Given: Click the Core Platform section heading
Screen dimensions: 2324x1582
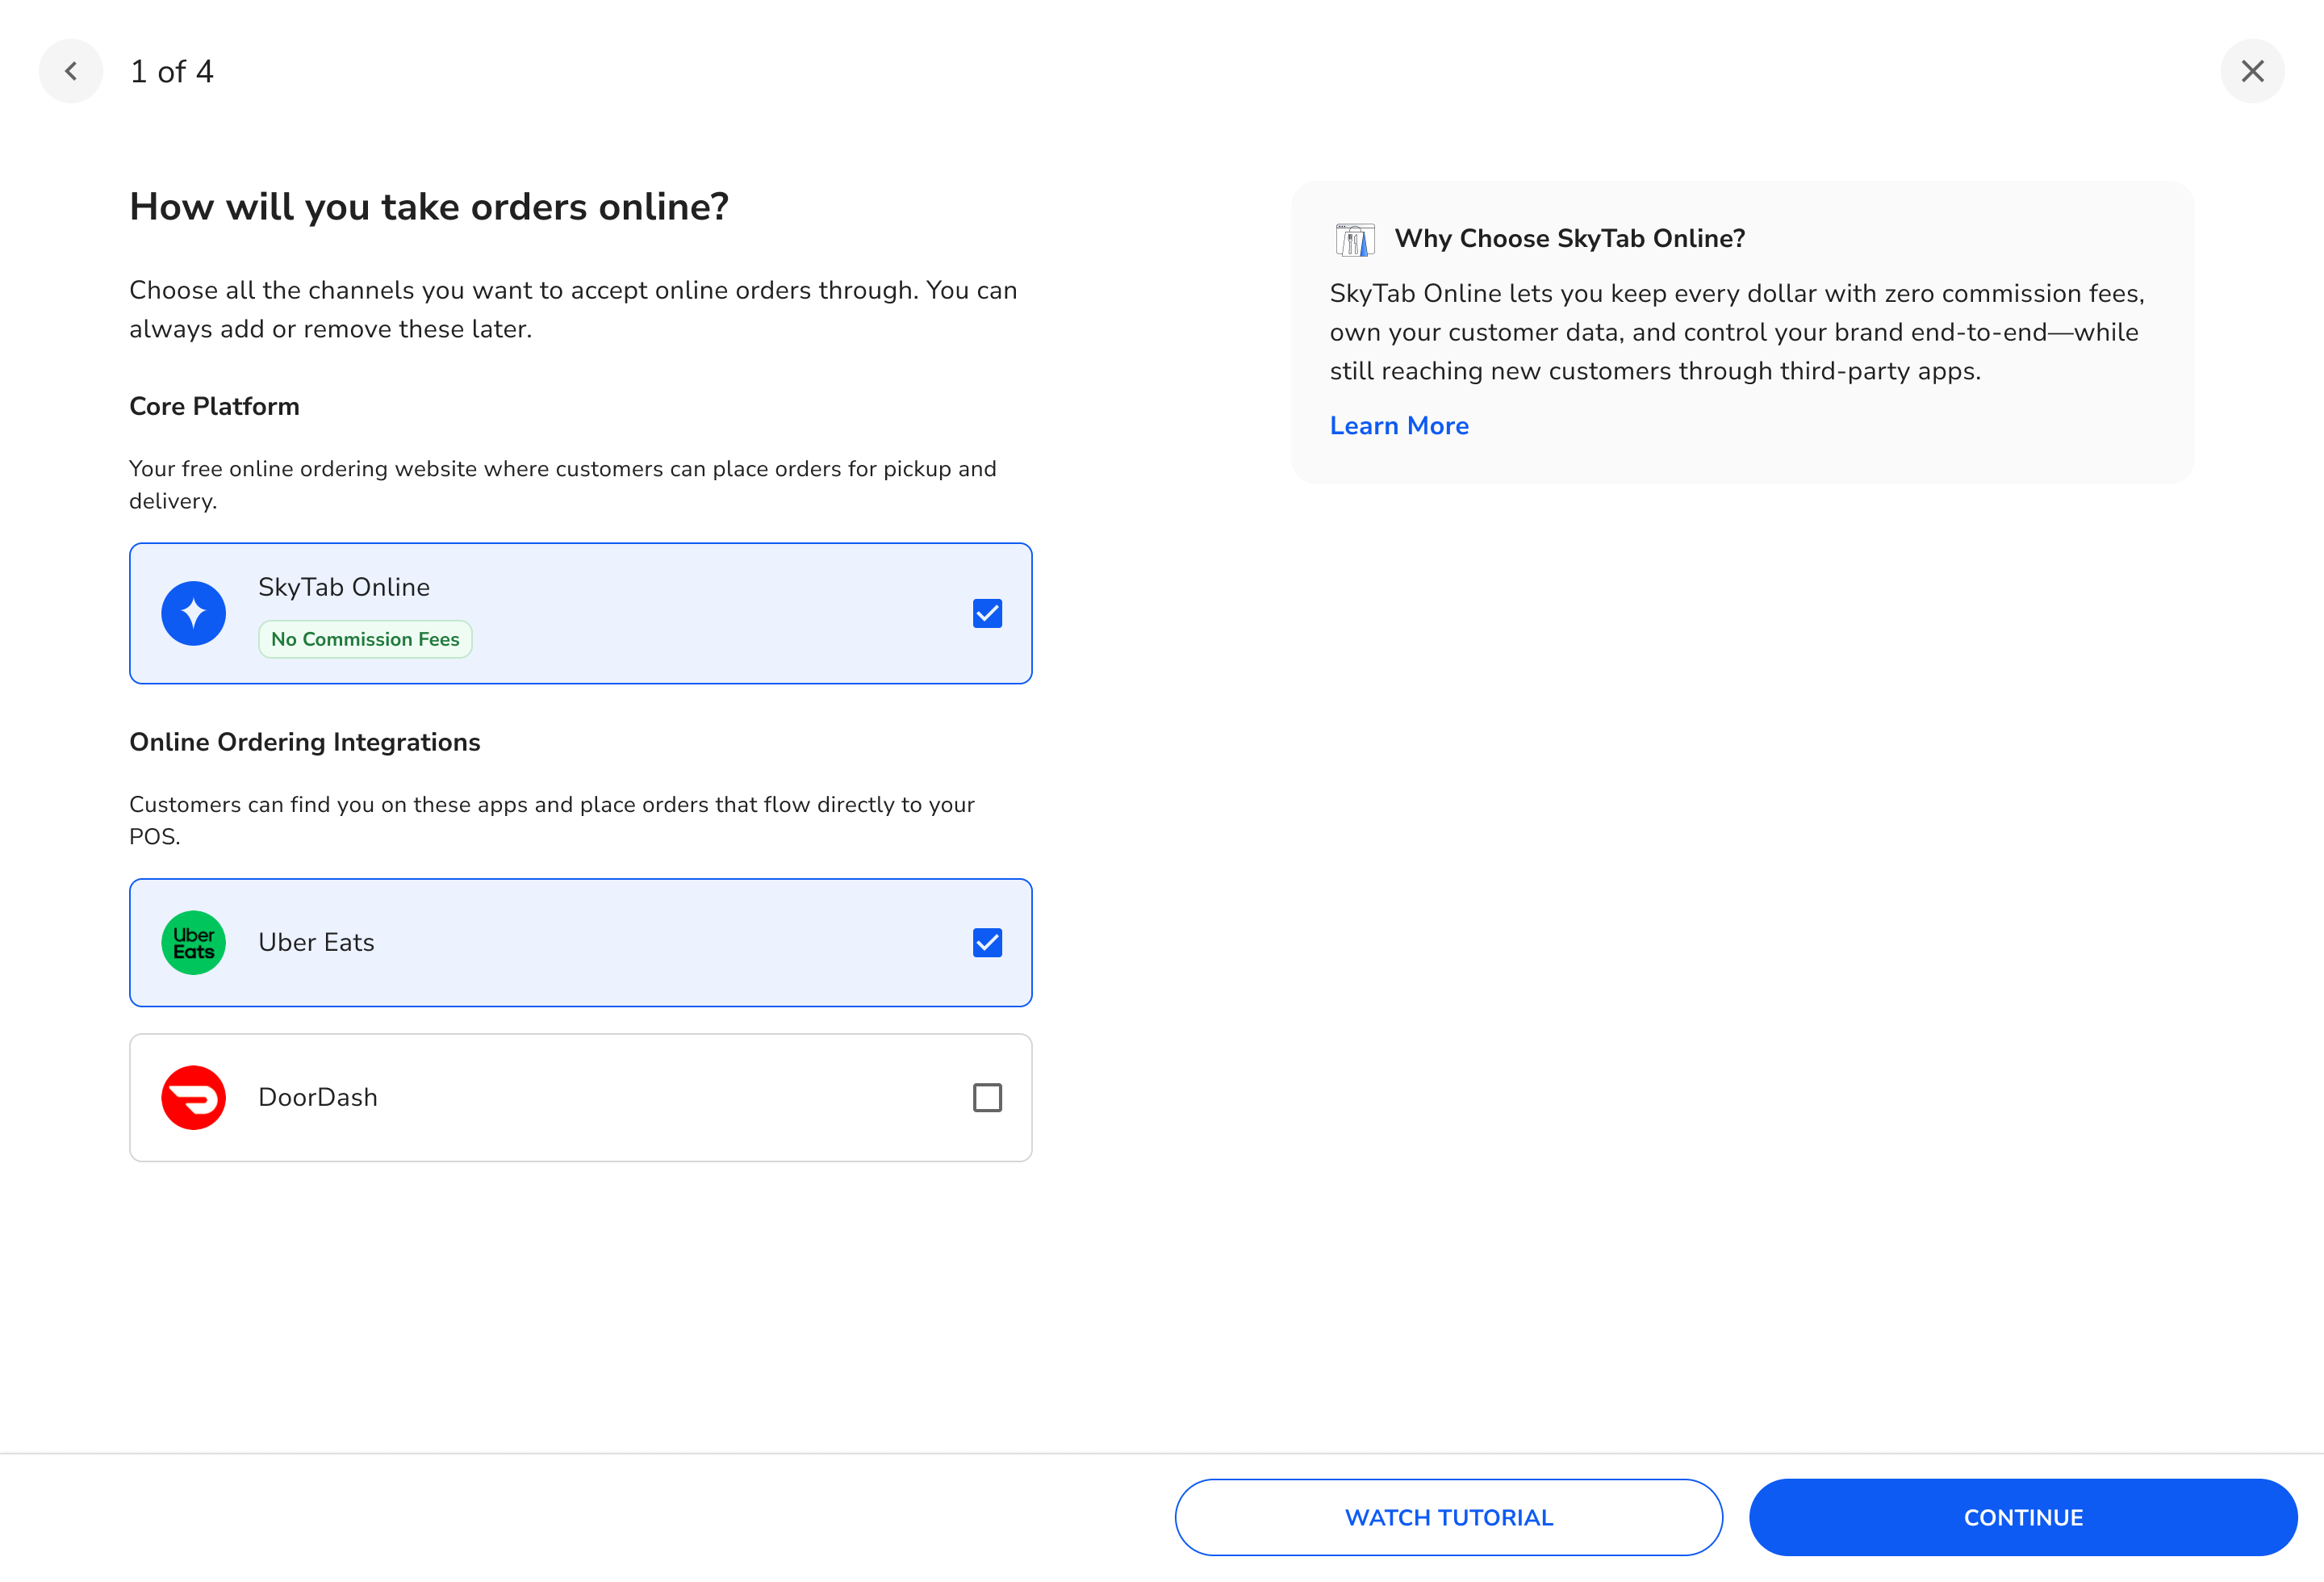Looking at the screenshot, I should pyautogui.click(x=214, y=406).
